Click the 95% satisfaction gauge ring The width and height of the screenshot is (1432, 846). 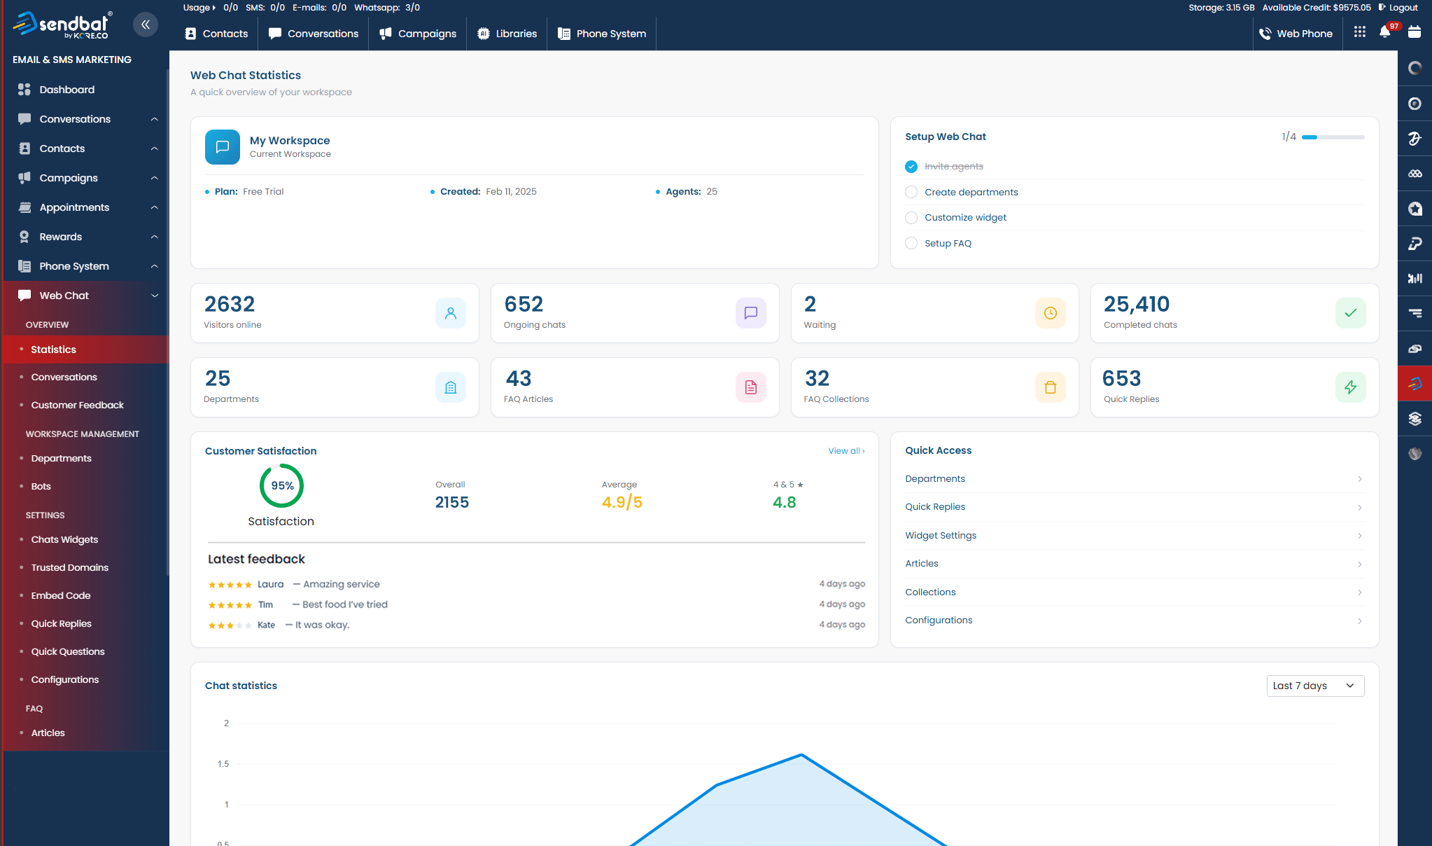281,486
